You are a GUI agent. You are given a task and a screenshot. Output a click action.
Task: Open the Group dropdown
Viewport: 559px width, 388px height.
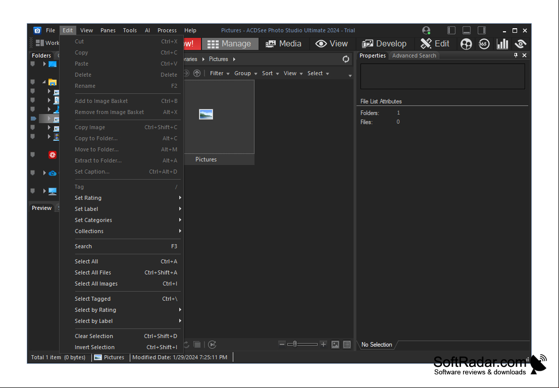tap(245, 73)
